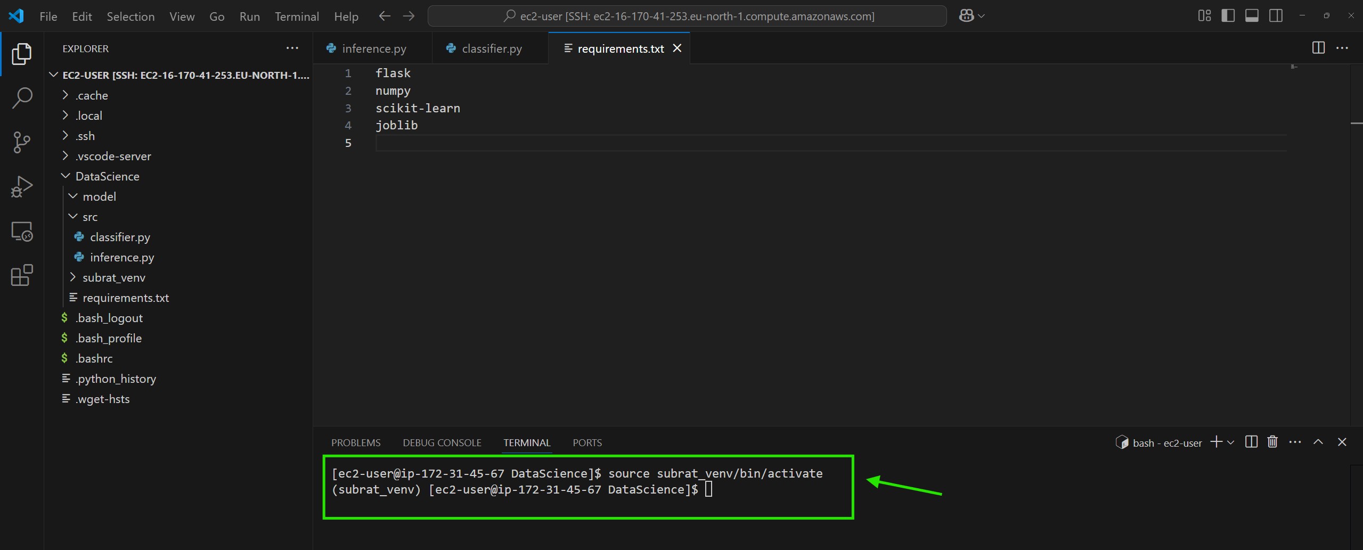
Task: Expand the subrat_venv folder
Action: tap(113, 277)
